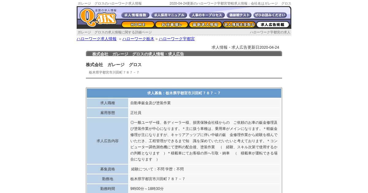The height and width of the screenshot is (193, 368).
Task: Click address text below company name
Action: click(114, 73)
